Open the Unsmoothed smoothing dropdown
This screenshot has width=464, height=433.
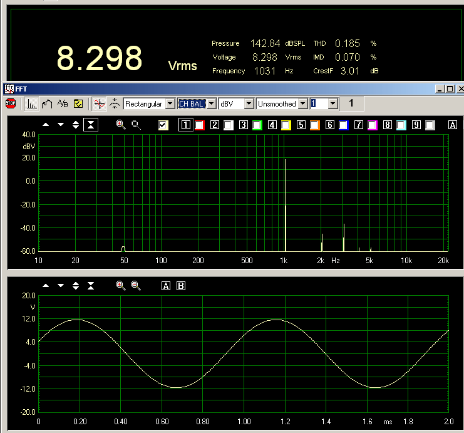[x=302, y=103]
